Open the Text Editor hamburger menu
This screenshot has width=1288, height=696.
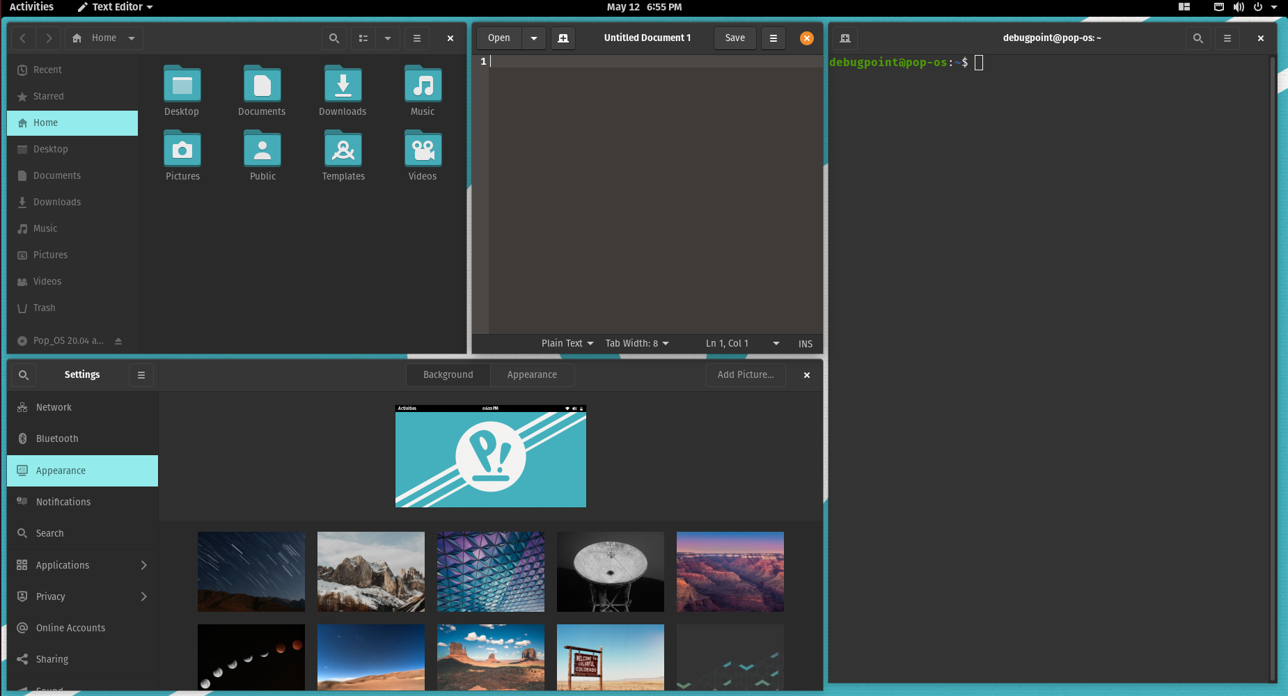773,38
